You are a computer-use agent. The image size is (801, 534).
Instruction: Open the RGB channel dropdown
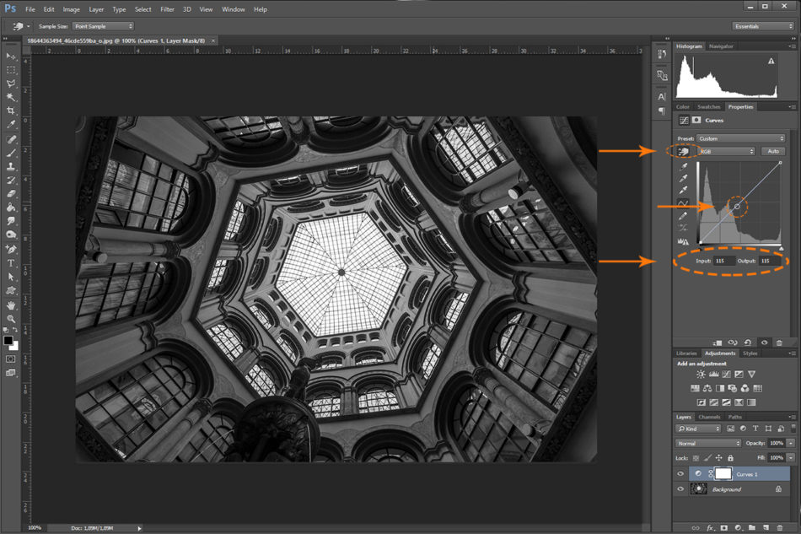pyautogui.click(x=726, y=151)
